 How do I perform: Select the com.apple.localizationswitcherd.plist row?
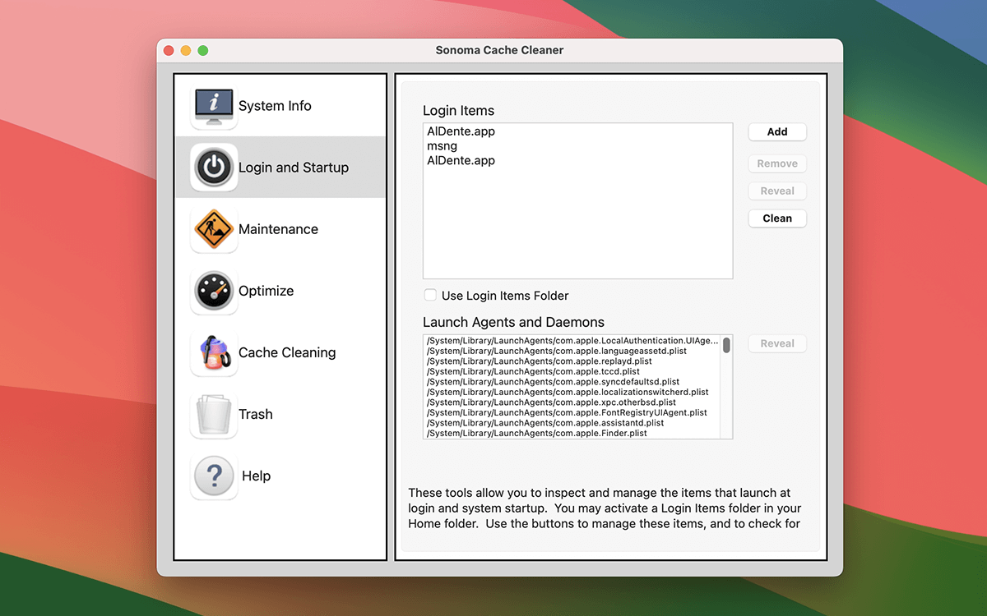572,392
